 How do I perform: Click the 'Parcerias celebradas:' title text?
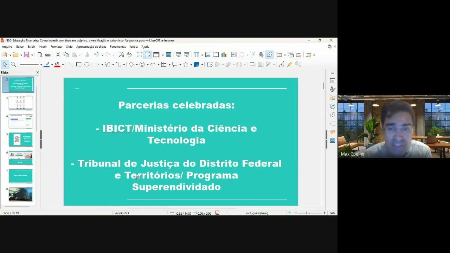click(x=176, y=105)
